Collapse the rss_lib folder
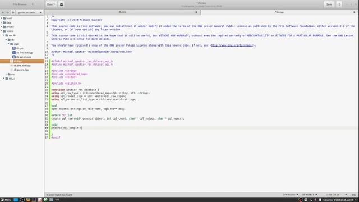 tap(4, 35)
